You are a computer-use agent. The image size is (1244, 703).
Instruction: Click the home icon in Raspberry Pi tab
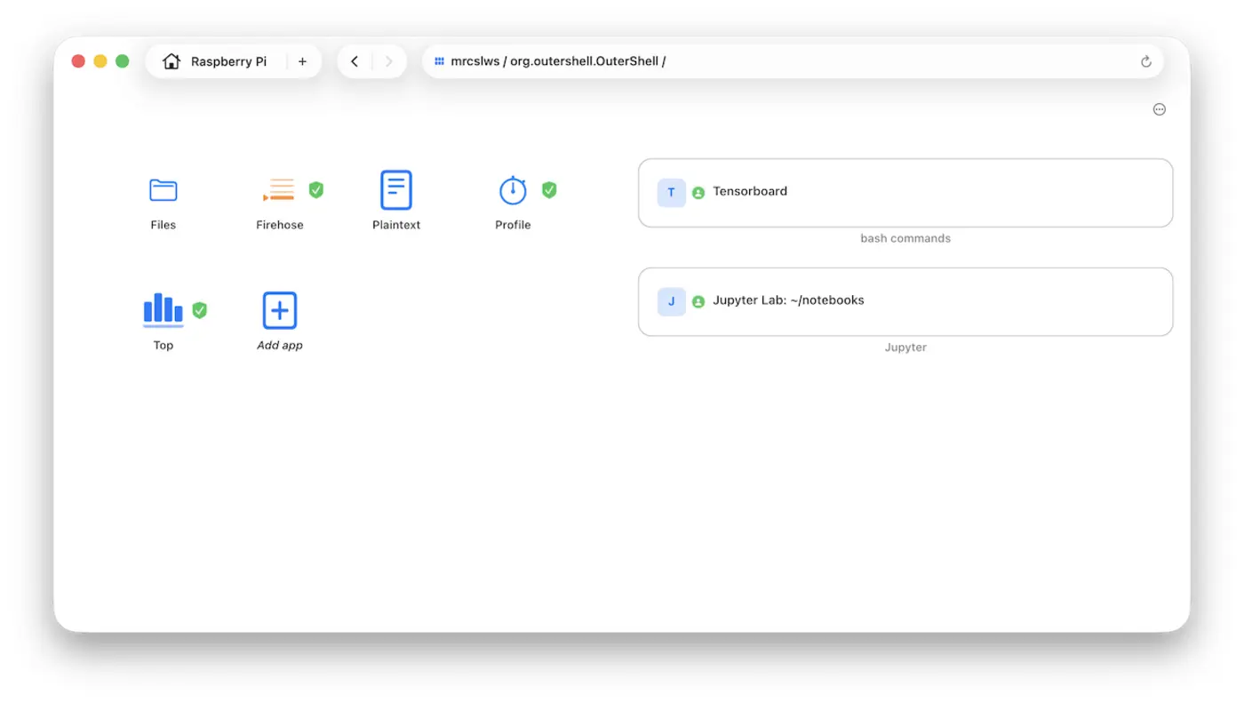point(171,61)
